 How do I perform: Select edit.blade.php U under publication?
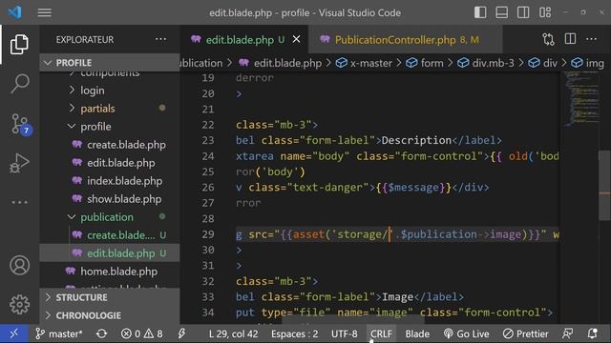click(x=109, y=253)
